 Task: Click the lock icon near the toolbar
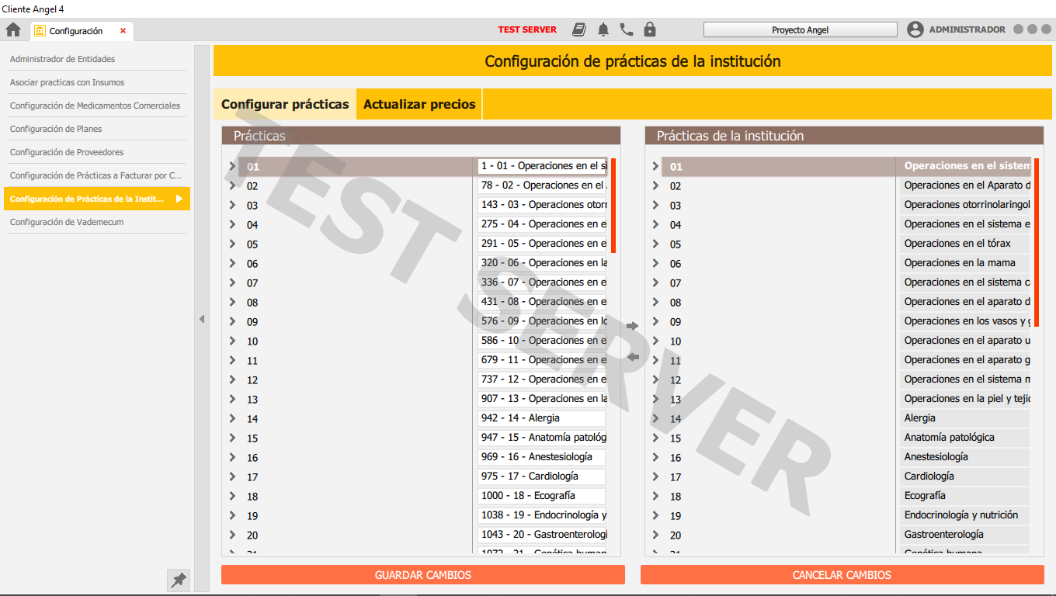tap(649, 29)
